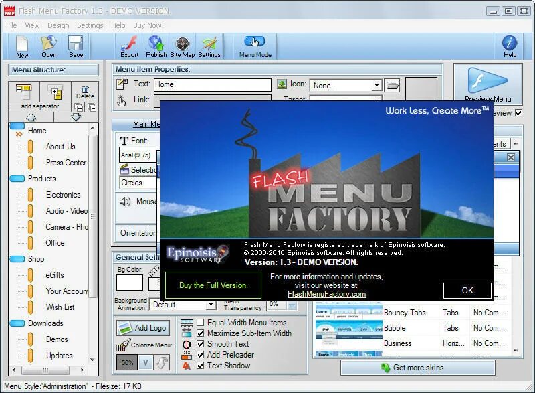Click the Publish globe icon
This screenshot has height=393, width=535.
156,47
